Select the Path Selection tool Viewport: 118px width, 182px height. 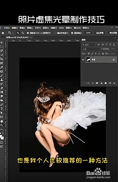tap(2, 113)
